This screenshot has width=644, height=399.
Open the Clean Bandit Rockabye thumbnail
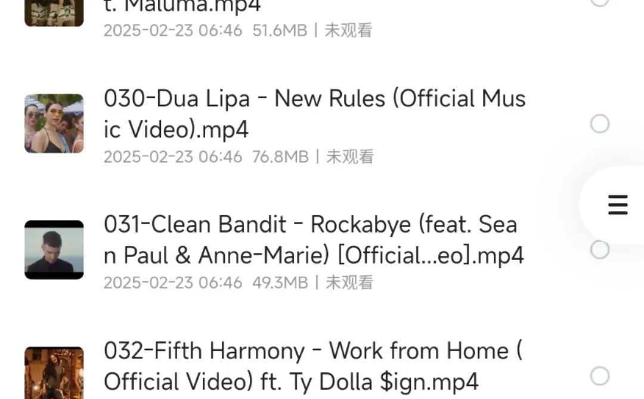click(54, 250)
